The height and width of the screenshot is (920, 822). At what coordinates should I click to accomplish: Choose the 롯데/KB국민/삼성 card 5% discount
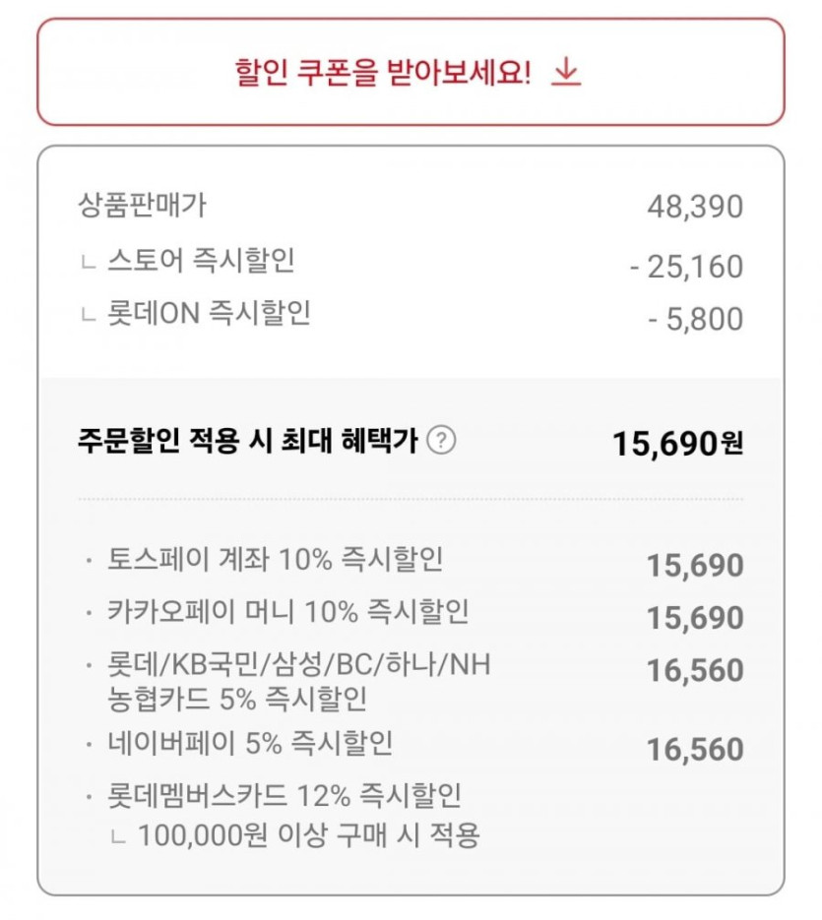coord(299,681)
